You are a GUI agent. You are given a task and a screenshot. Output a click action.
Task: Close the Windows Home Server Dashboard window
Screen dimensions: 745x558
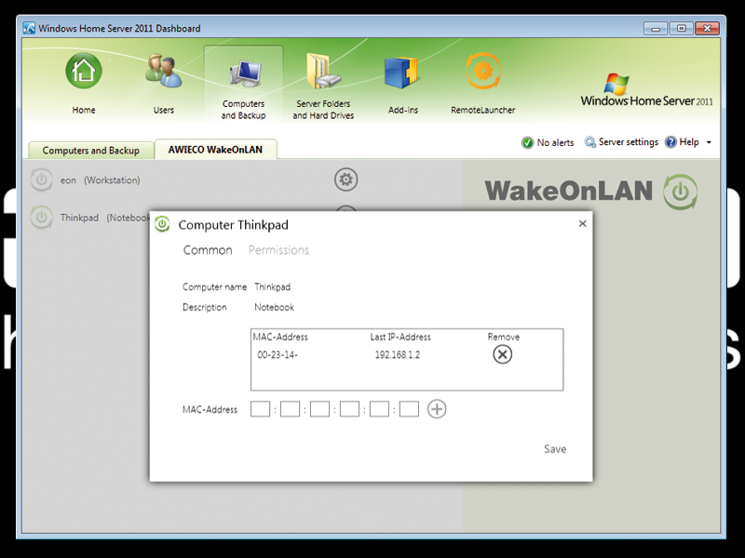click(707, 29)
